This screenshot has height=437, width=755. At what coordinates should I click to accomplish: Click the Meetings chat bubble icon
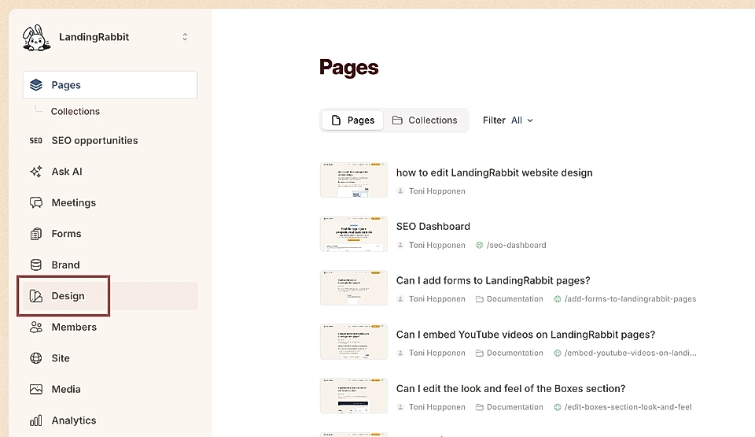pos(36,202)
